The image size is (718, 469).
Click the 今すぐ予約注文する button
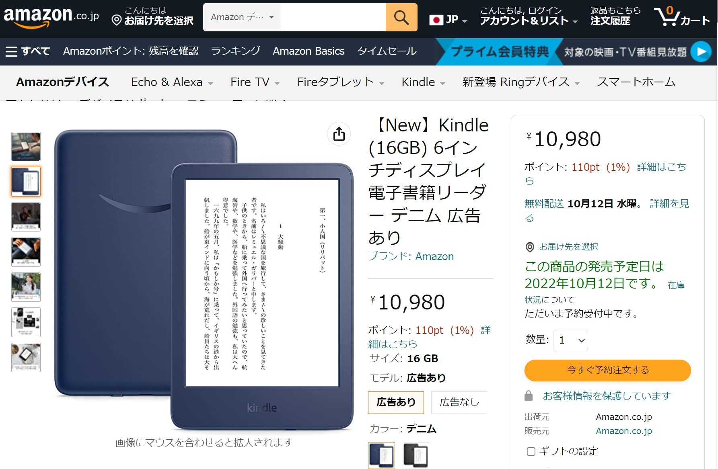tap(607, 370)
